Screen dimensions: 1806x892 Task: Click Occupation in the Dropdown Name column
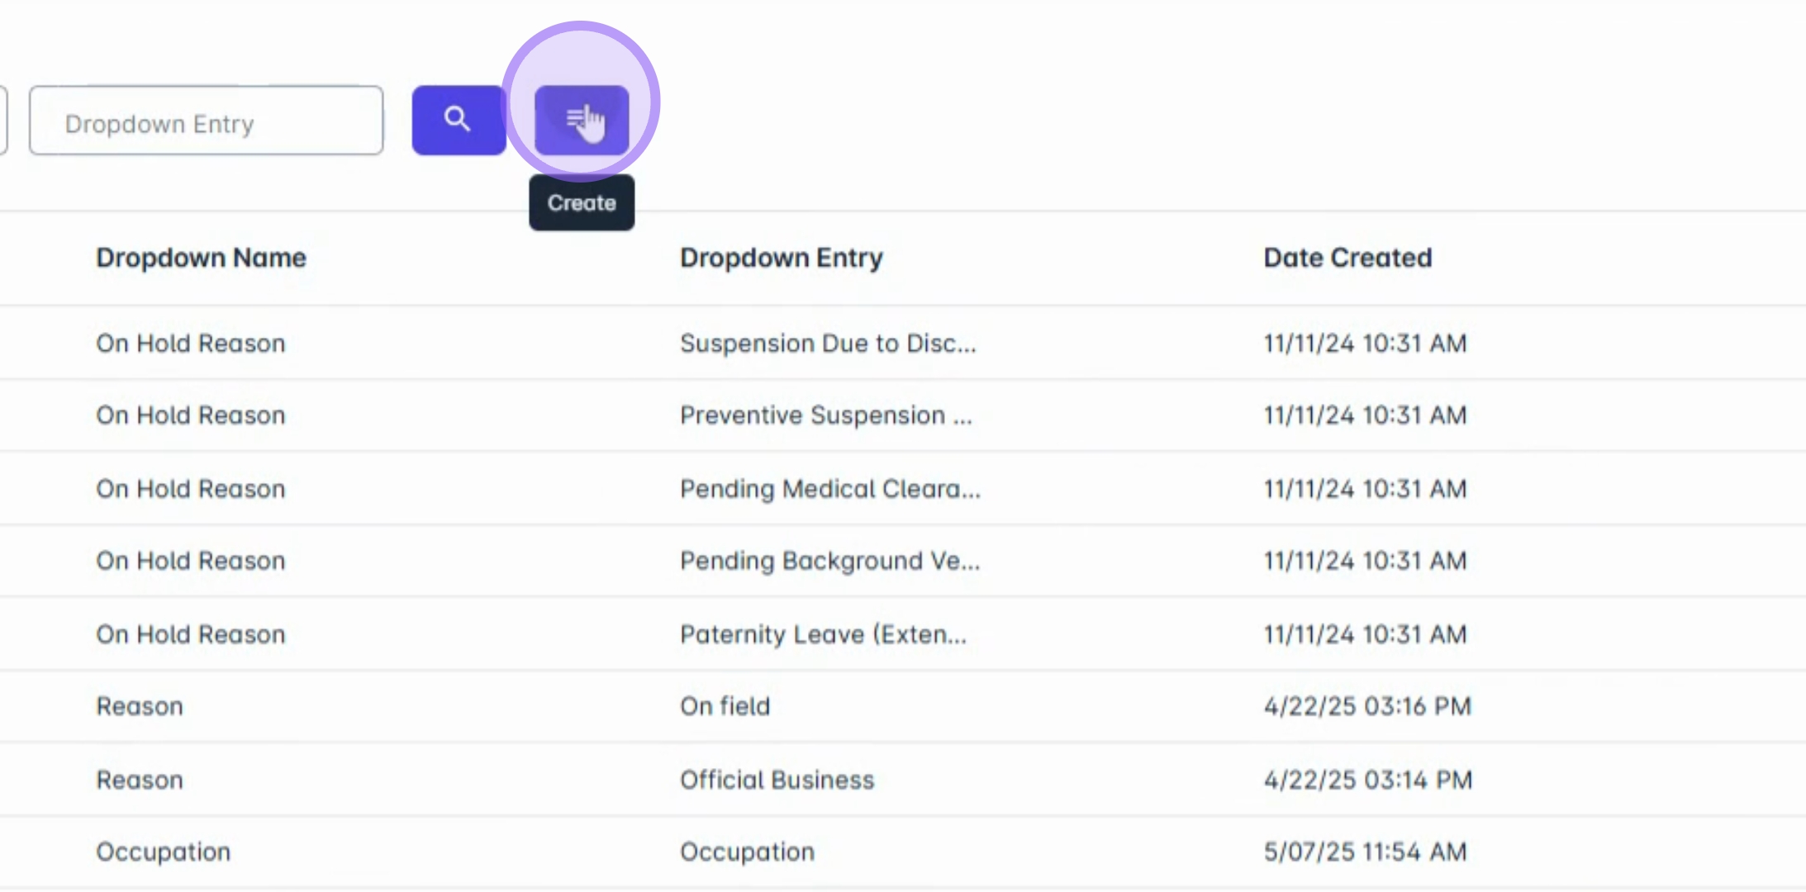coord(163,852)
